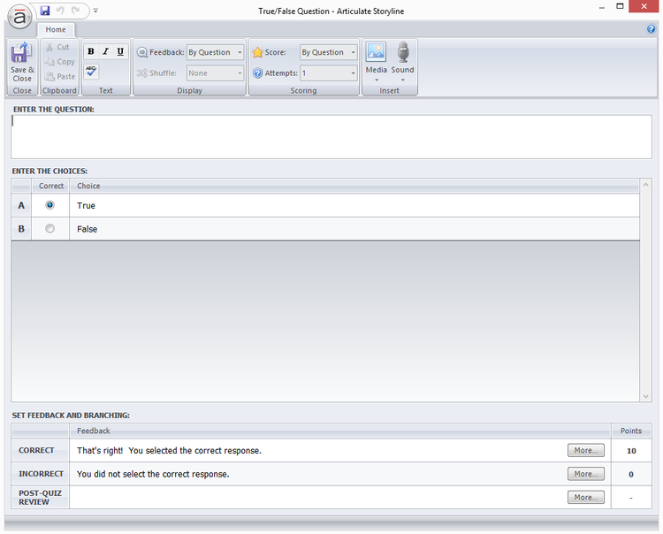Click inside the question text box

(331, 137)
